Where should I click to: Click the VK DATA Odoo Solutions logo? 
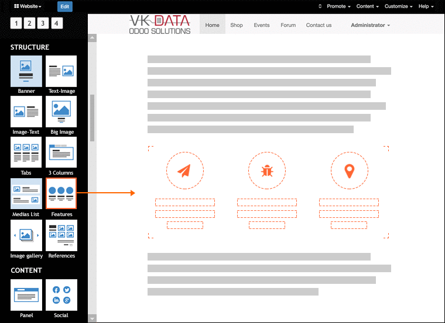coord(160,25)
